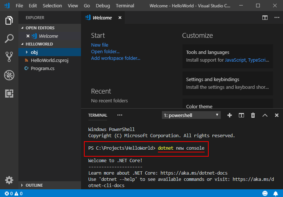Split the editor to the right
This screenshot has width=283, height=197.
tap(265, 18)
